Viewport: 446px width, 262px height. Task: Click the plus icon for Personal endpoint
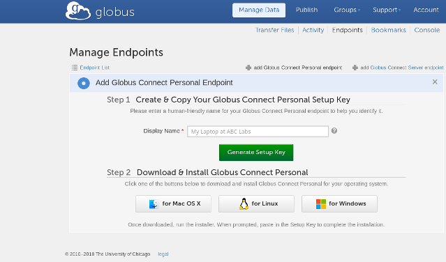[x=248, y=68]
